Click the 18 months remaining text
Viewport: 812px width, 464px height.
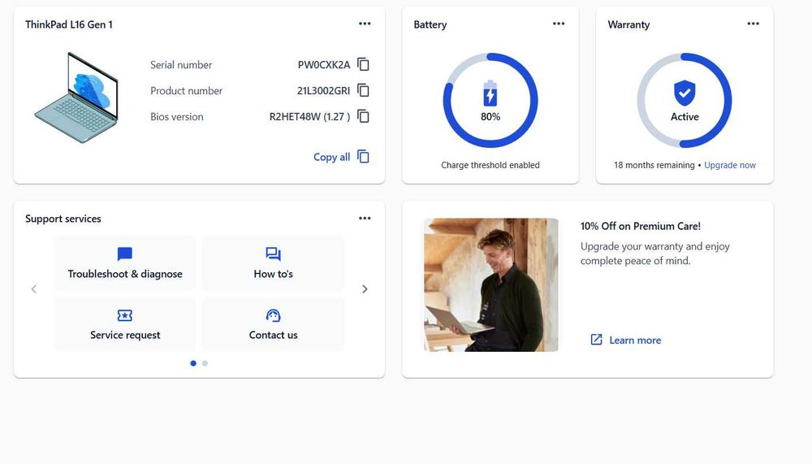pyautogui.click(x=654, y=165)
